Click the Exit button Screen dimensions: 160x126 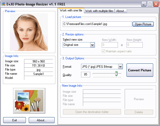click(15, 120)
